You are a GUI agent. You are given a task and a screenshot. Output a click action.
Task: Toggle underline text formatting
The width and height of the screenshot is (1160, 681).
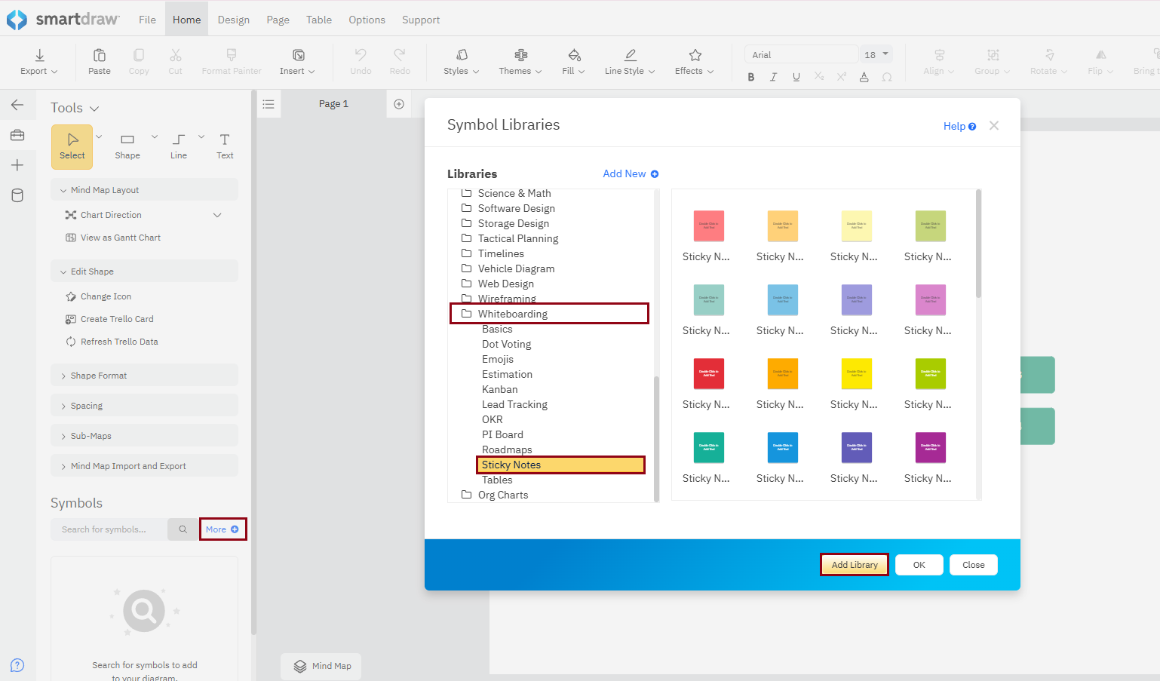pyautogui.click(x=796, y=77)
